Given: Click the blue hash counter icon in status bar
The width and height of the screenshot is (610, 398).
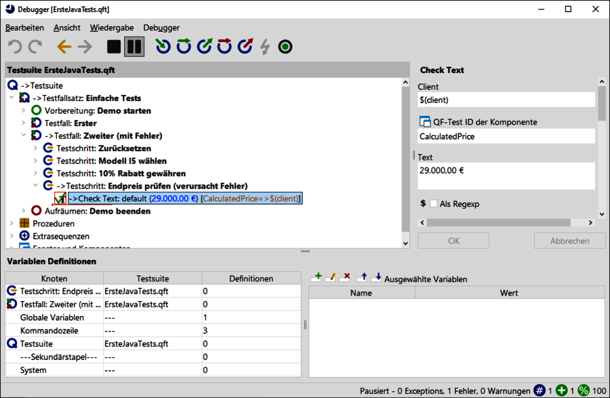Looking at the screenshot, I should click(x=540, y=391).
